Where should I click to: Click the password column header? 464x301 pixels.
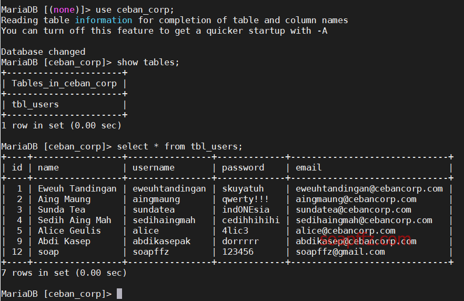(x=243, y=167)
